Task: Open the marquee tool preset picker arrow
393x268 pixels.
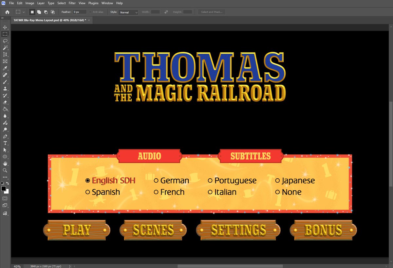Action: click(x=24, y=12)
